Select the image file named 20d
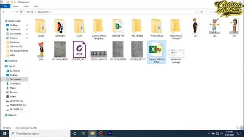 (x=41, y=51)
